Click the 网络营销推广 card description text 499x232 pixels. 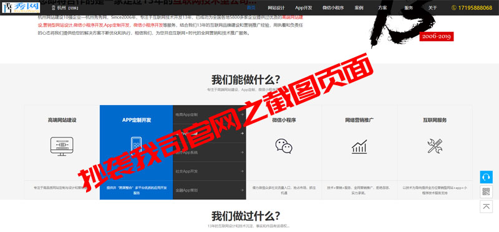359,190
